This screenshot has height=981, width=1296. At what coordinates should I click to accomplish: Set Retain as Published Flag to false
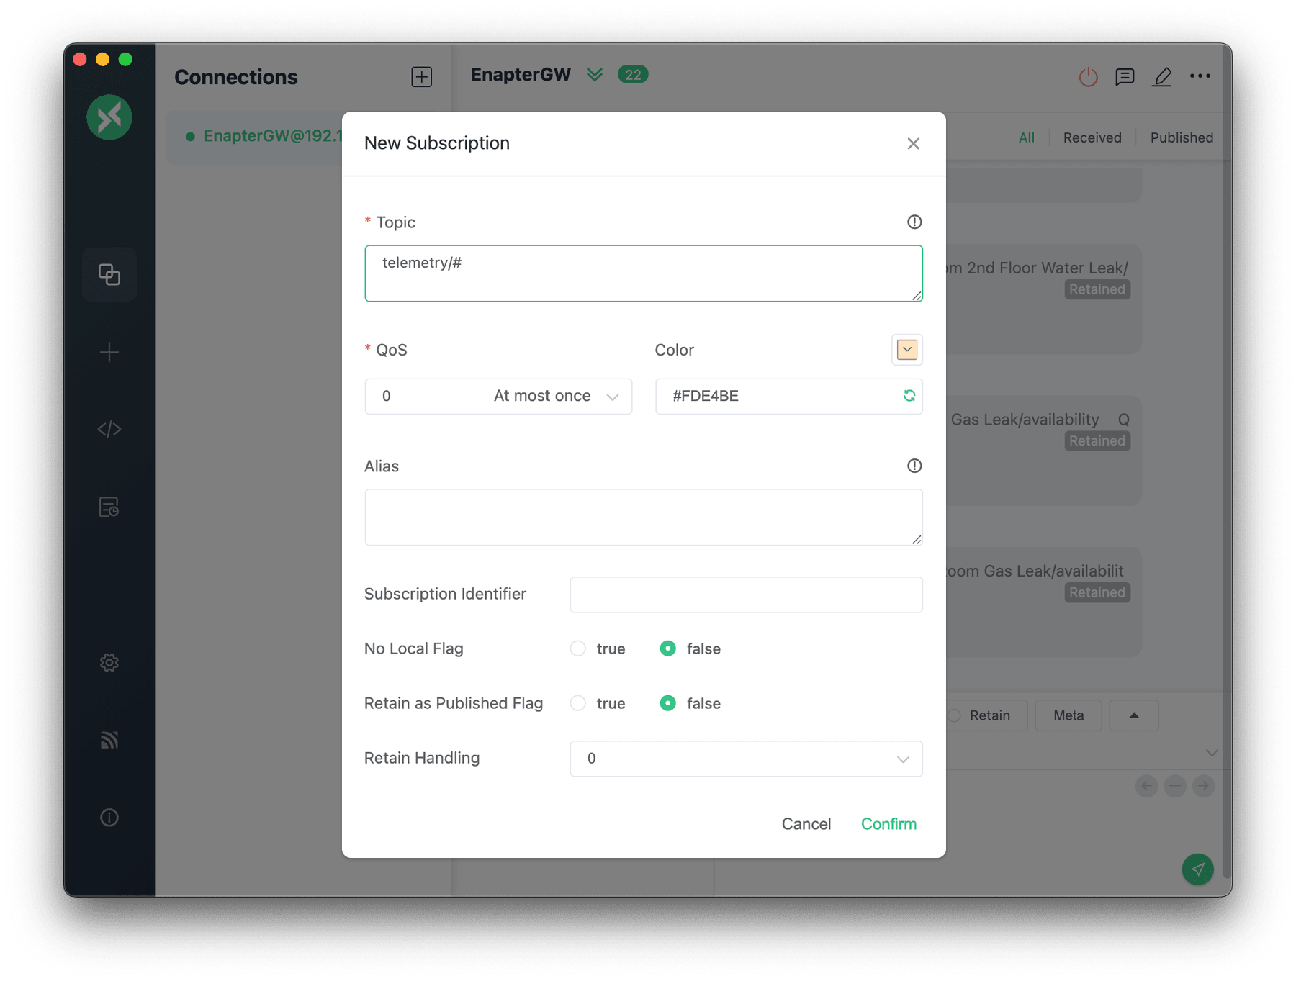tap(668, 703)
